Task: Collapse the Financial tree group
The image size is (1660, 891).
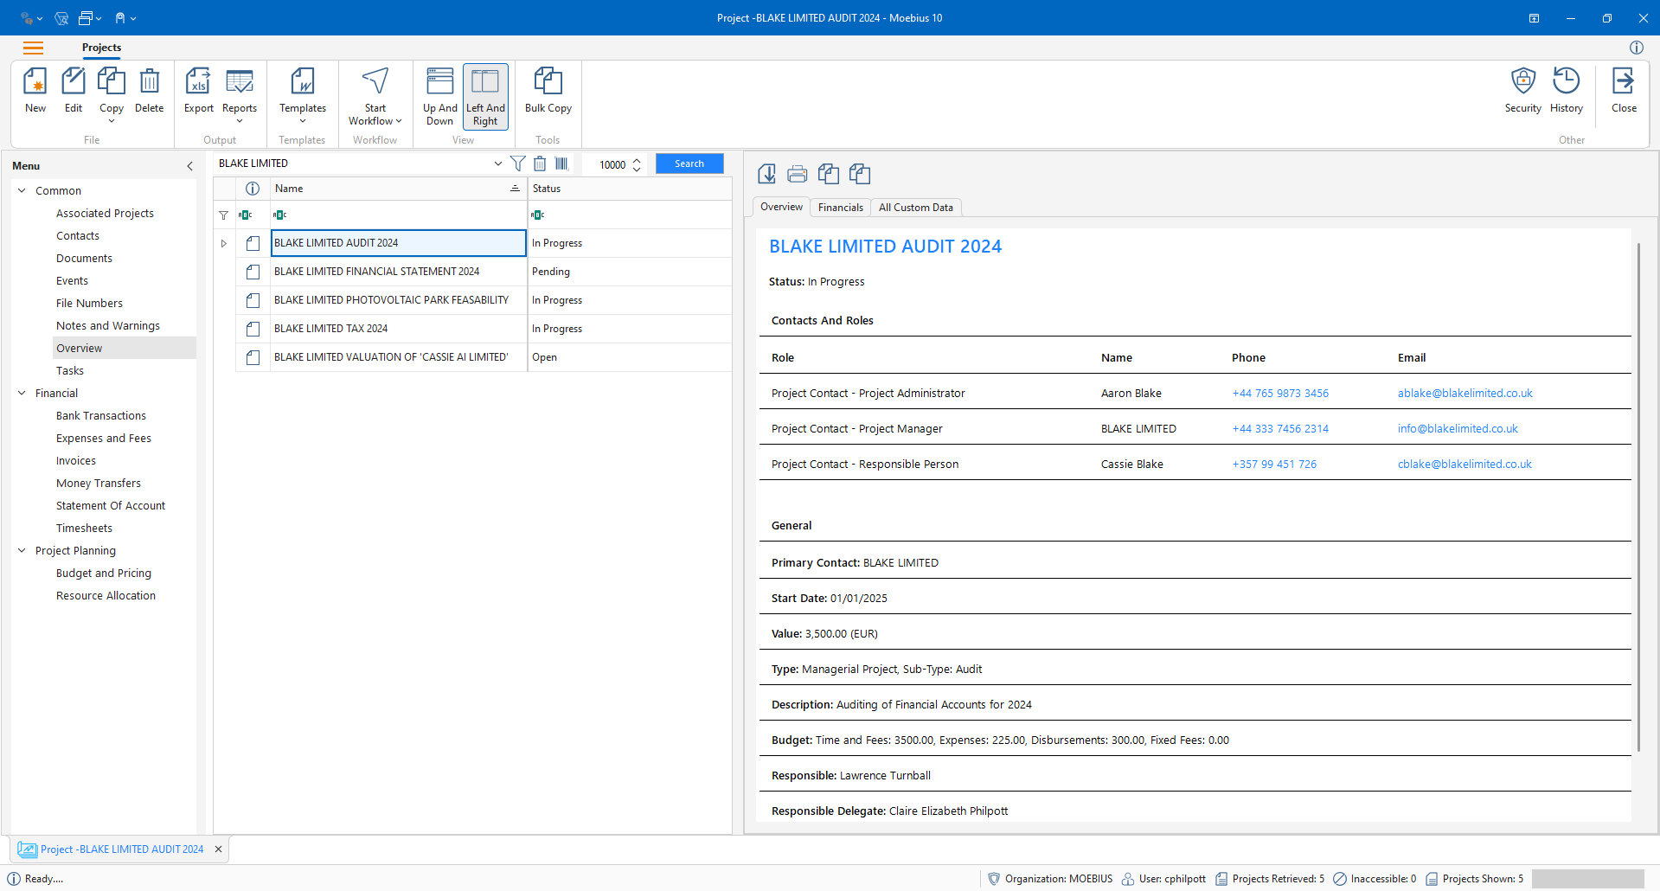Action: pos(22,393)
